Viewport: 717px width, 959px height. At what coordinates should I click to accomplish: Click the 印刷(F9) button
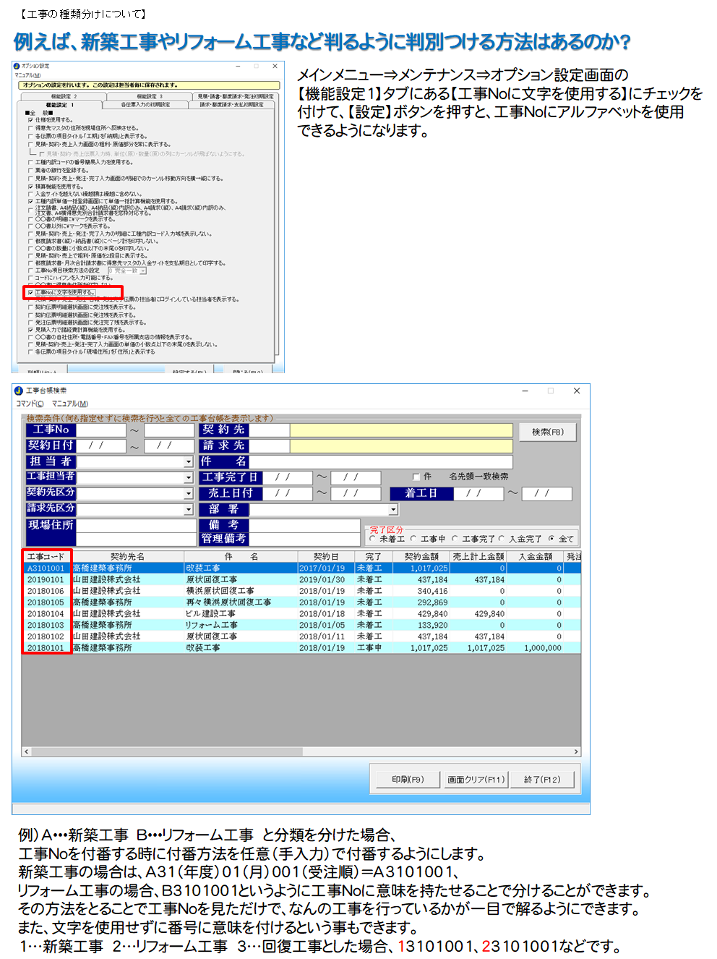[408, 779]
